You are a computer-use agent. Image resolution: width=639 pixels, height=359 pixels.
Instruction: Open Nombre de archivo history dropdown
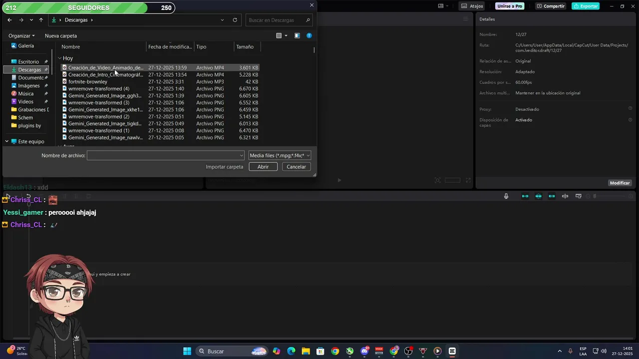(x=242, y=156)
